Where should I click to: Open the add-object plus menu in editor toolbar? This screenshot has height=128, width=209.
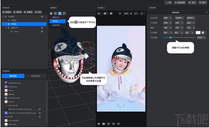(51, 14)
